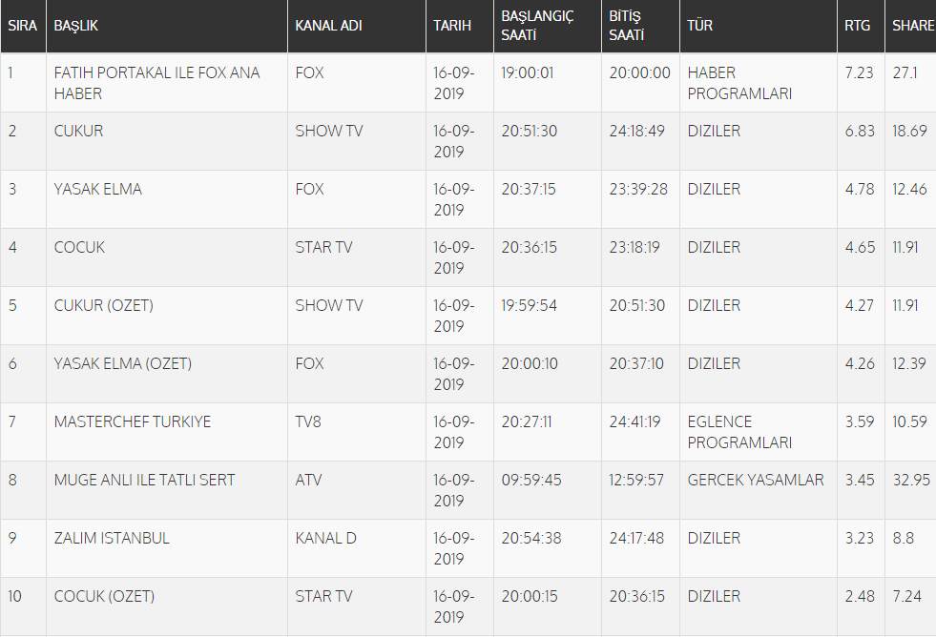
Task: Click the TARIH column header
Action: pos(460,26)
